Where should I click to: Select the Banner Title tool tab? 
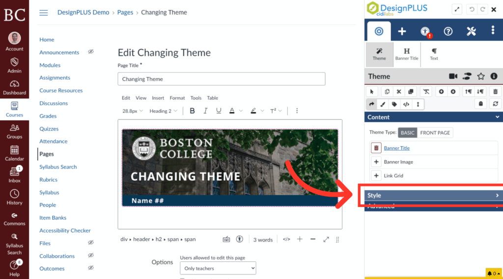tap(407, 54)
